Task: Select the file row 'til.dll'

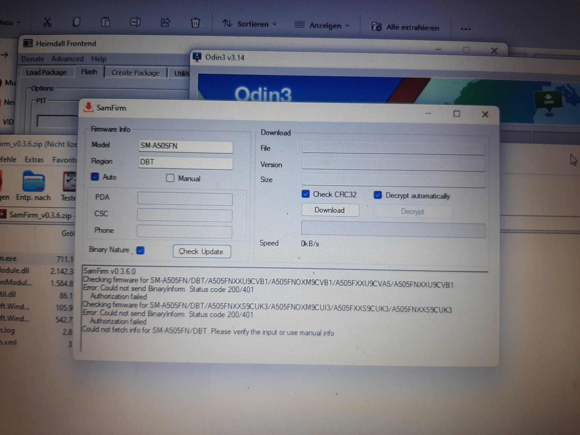Action: point(37,295)
